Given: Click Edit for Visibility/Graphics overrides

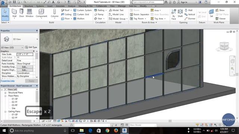Looking at the screenshot, I should pyautogui.click(x=25, y=67).
